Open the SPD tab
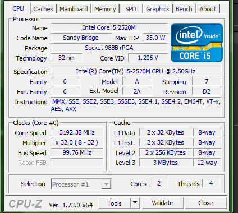Screen dimensions: 238x213 [131, 9]
